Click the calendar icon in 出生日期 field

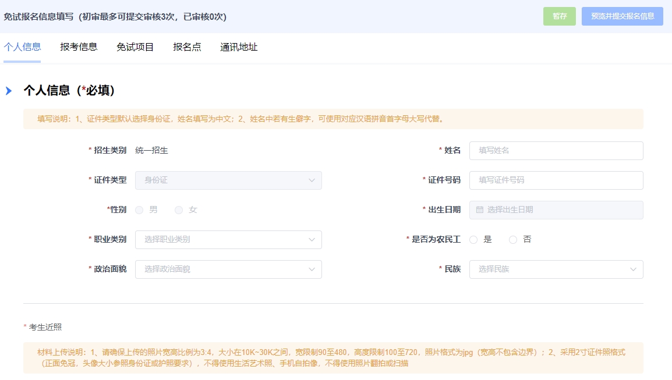coord(480,210)
